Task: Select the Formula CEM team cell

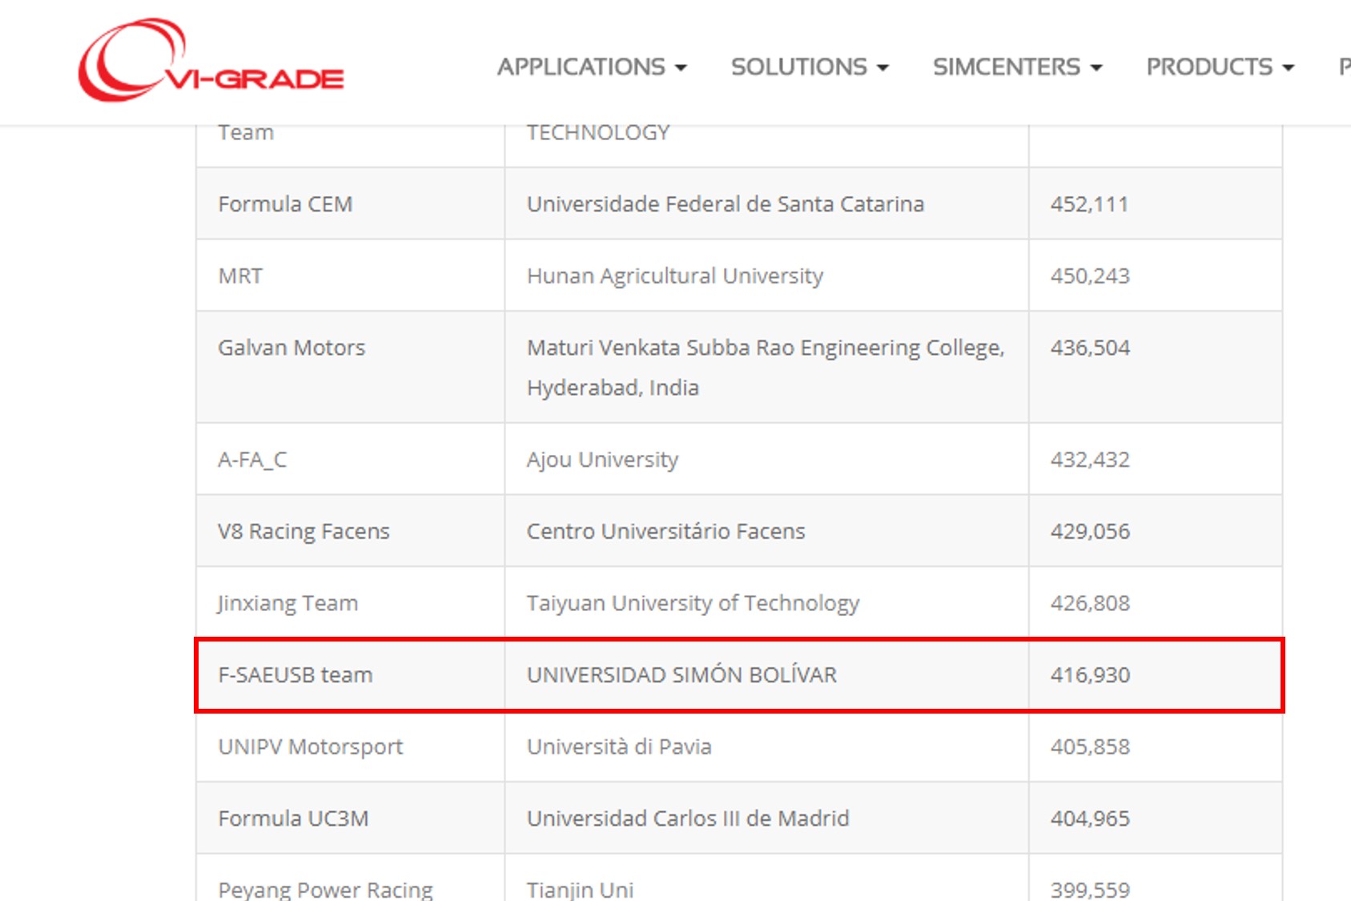Action: coord(351,203)
